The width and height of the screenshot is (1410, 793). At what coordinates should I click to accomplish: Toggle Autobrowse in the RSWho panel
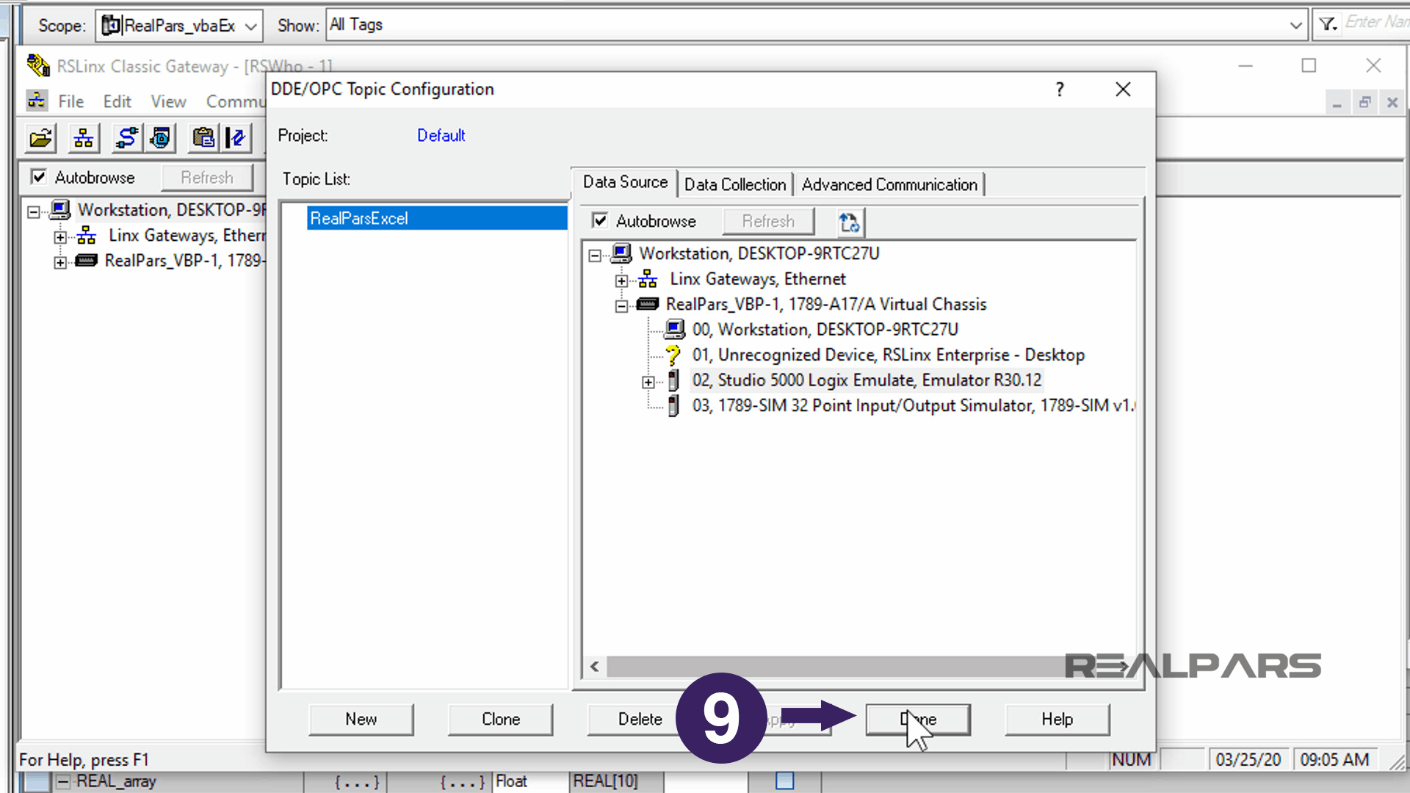pos(38,177)
